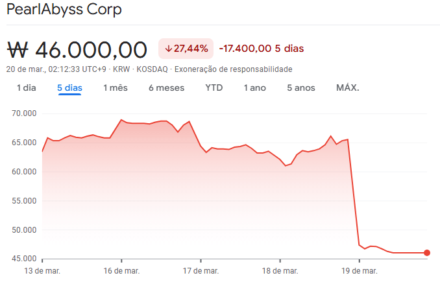View the "5 anos" price history
Screen dimensions: 440x282
[301, 88]
